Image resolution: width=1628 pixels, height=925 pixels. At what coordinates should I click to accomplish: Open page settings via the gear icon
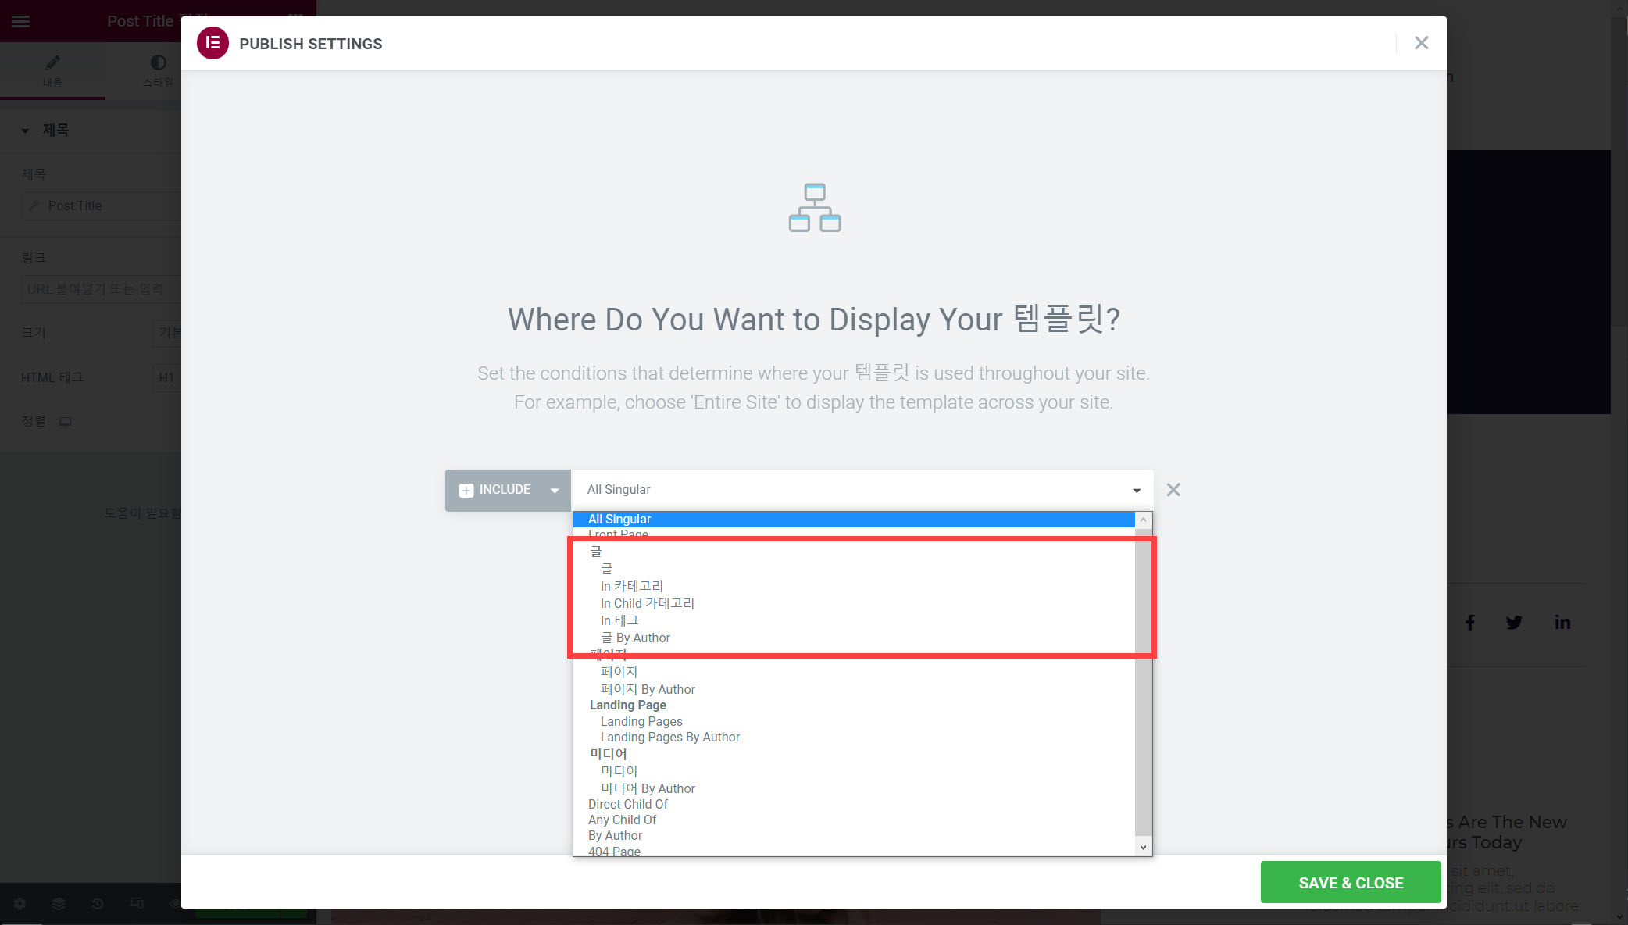pos(19,903)
